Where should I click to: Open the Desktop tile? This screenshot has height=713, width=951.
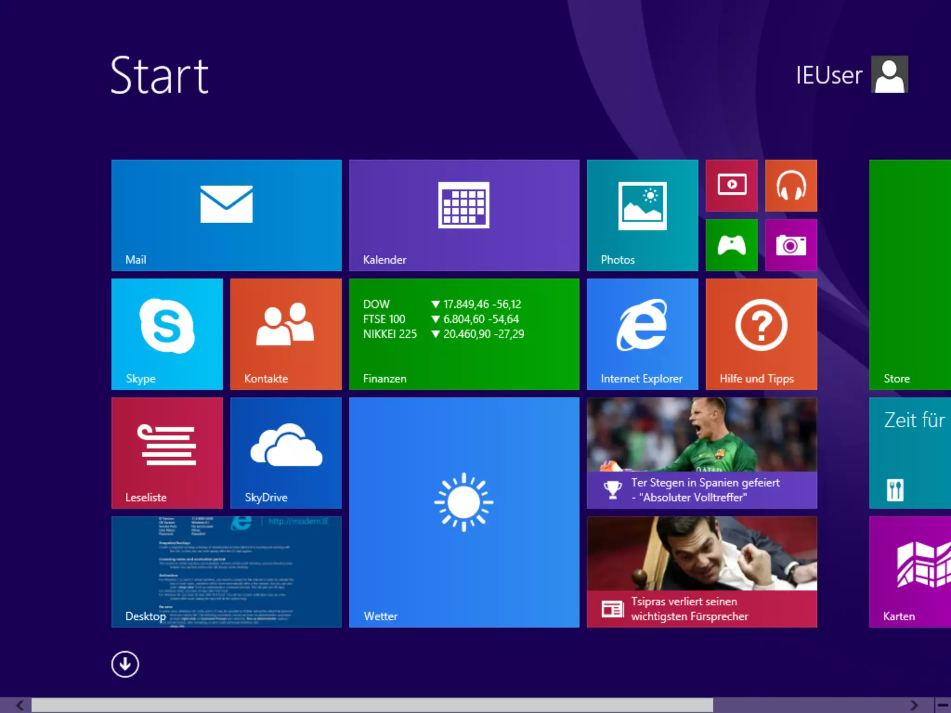226,571
